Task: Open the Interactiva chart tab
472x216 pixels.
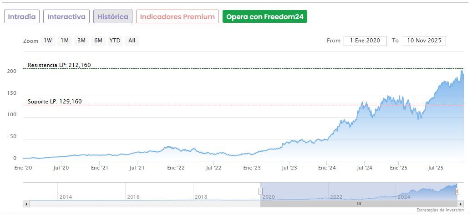Action: coord(66,16)
